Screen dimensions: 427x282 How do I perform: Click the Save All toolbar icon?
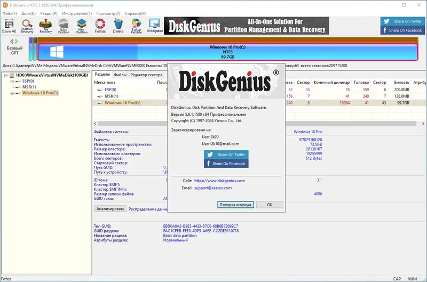point(9,26)
